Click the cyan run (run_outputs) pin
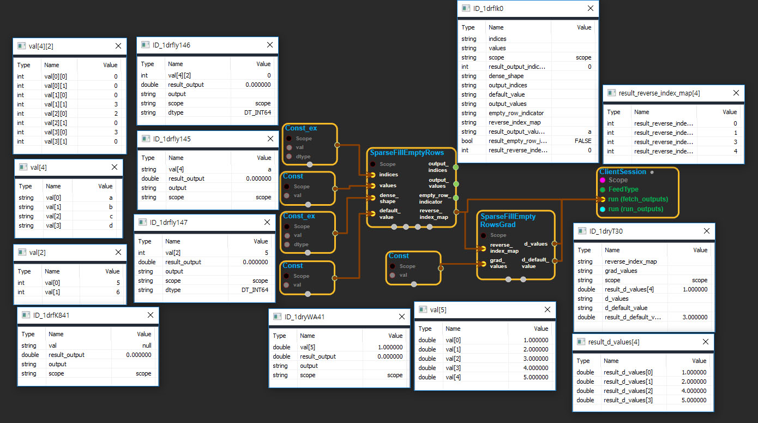This screenshot has width=758, height=423. (603, 209)
